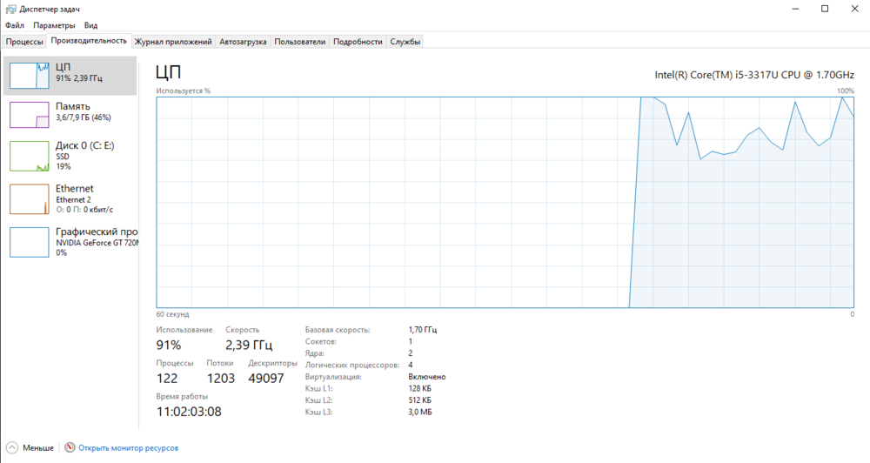Select the ЦП mini graph thumbnail
The image size is (870, 463).
[29, 75]
